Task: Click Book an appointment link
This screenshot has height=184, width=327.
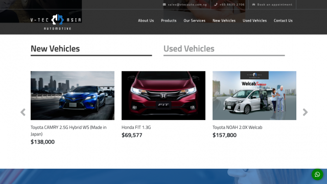Action: pos(275,5)
